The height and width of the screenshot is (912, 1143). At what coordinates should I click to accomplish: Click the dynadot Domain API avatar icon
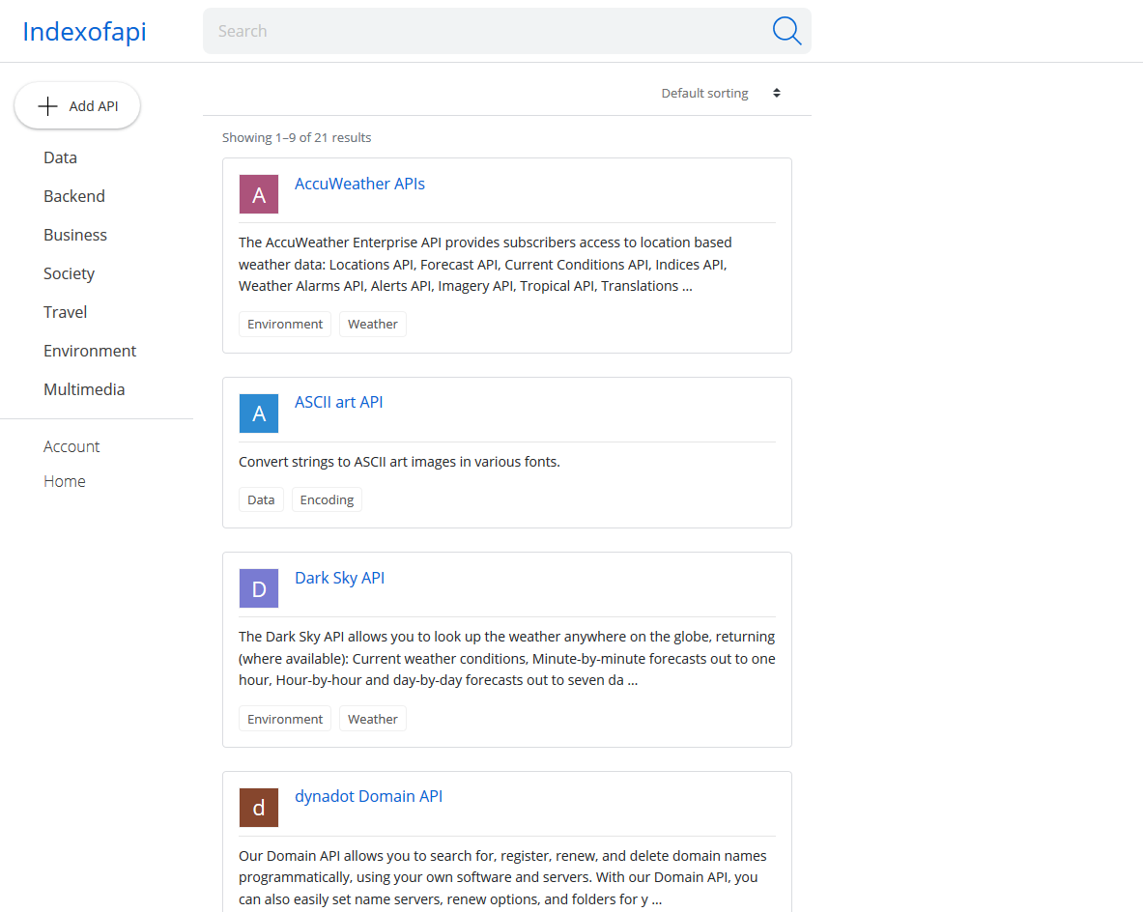[258, 807]
